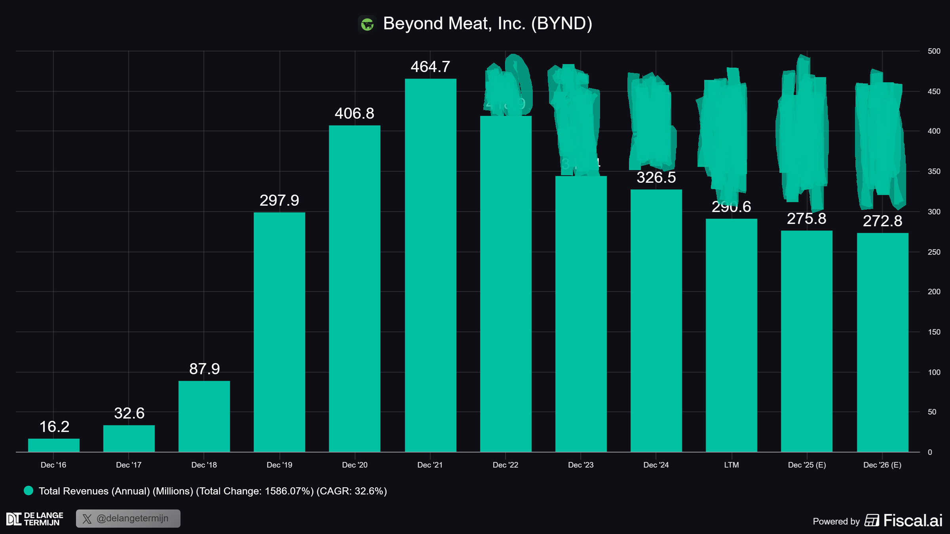Image resolution: width=950 pixels, height=534 pixels.
Task: Click the 500 y-axis tick label
Action: coord(934,51)
